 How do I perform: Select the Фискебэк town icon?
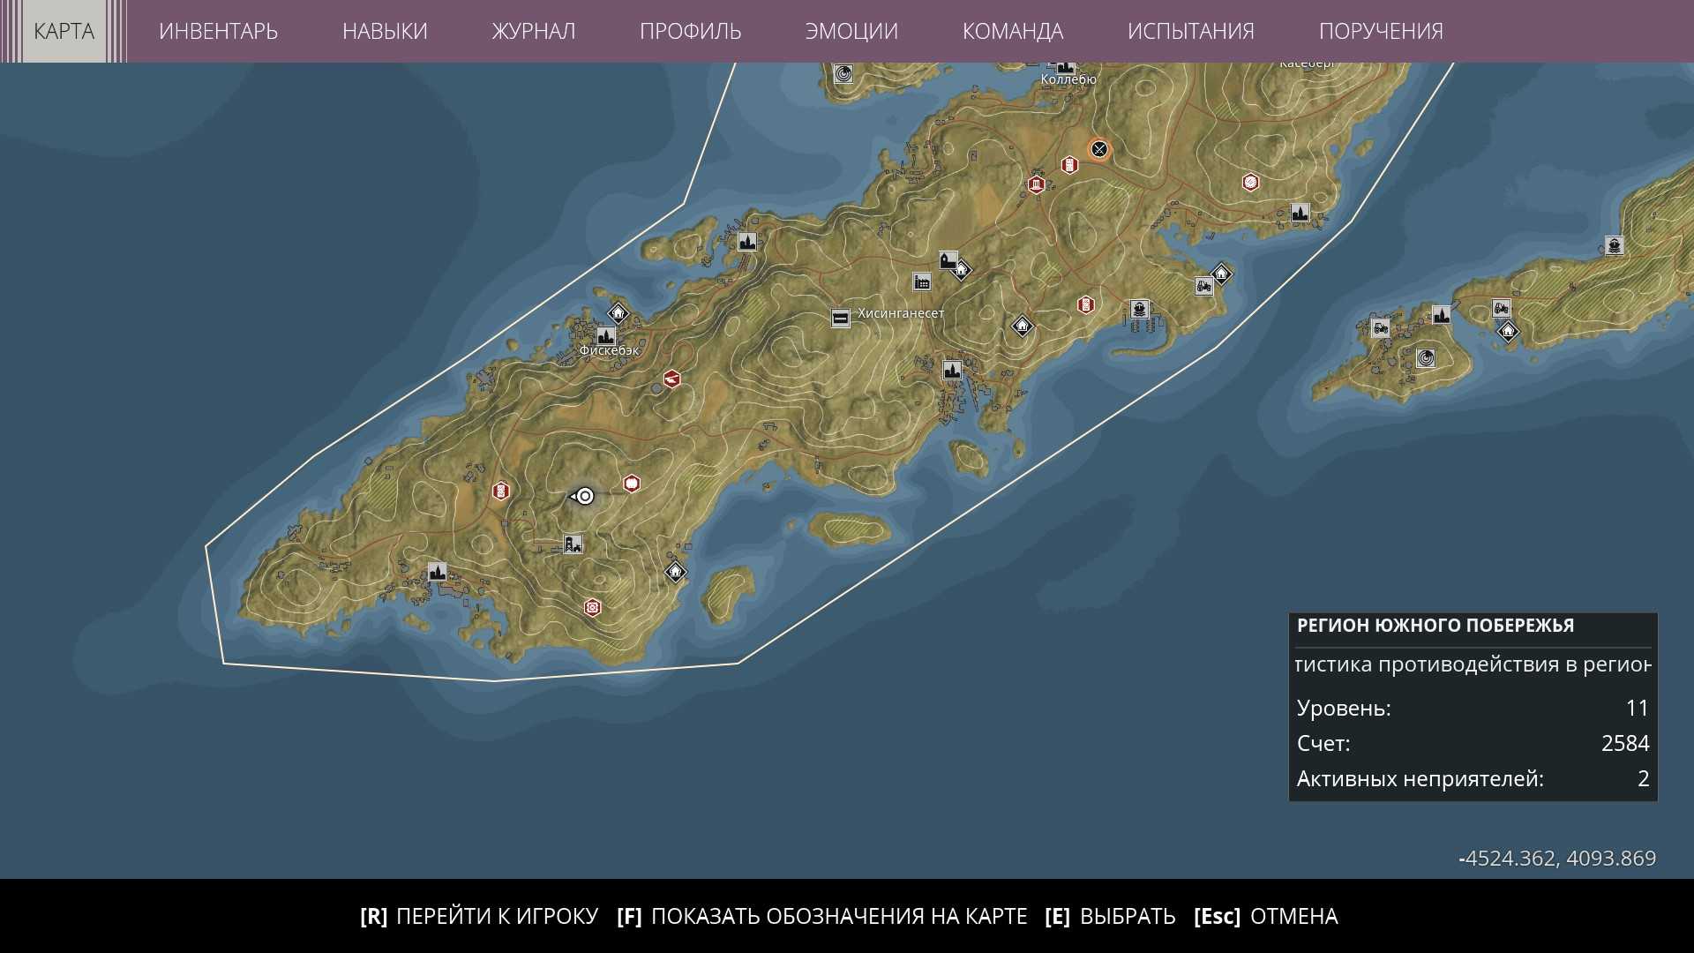[x=605, y=336]
